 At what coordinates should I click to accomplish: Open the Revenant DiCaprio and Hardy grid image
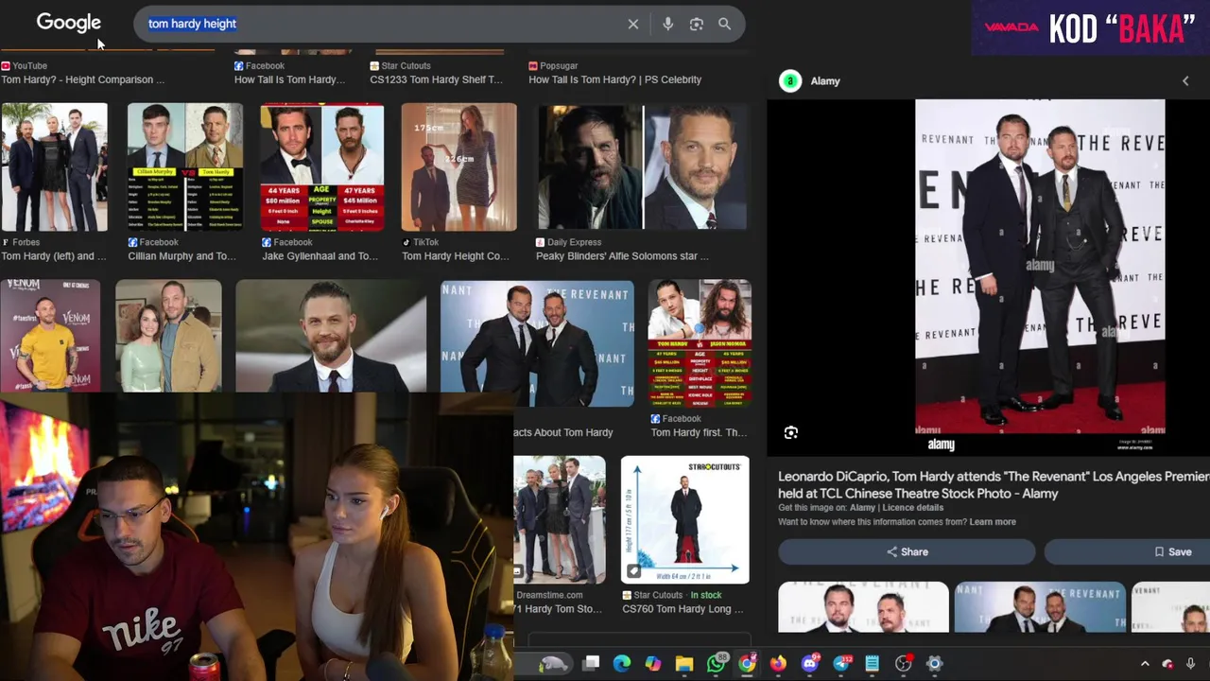(537, 343)
